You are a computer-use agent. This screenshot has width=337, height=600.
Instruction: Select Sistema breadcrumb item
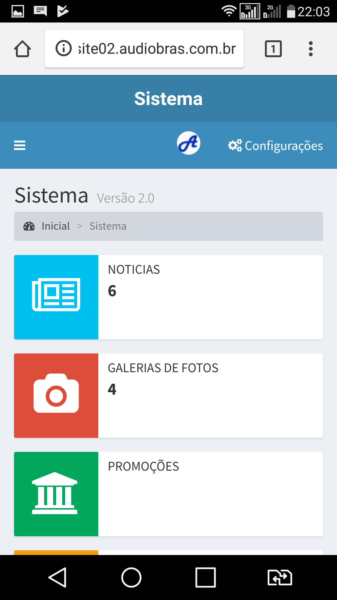(x=108, y=226)
